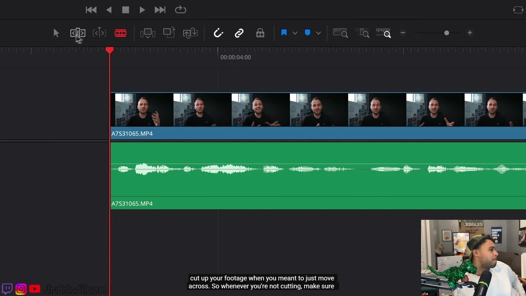
Task: Toggle loop playback
Action: pyautogui.click(x=180, y=10)
